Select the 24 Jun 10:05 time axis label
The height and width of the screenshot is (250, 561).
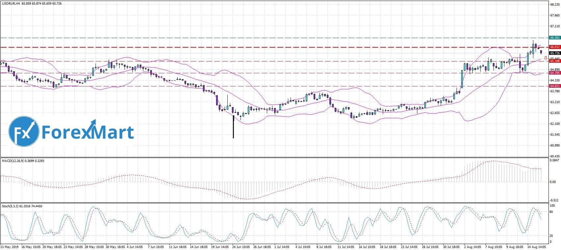point(241,247)
